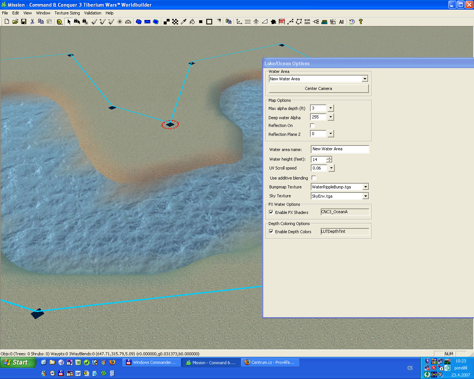
Task: Click the LUTDepthTint field
Action: click(x=345, y=232)
